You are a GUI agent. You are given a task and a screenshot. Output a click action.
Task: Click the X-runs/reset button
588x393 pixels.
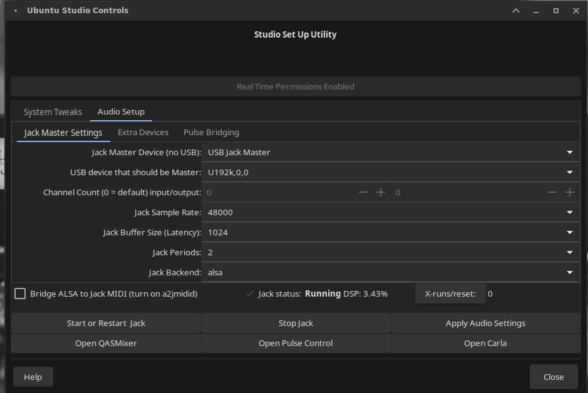tap(450, 293)
